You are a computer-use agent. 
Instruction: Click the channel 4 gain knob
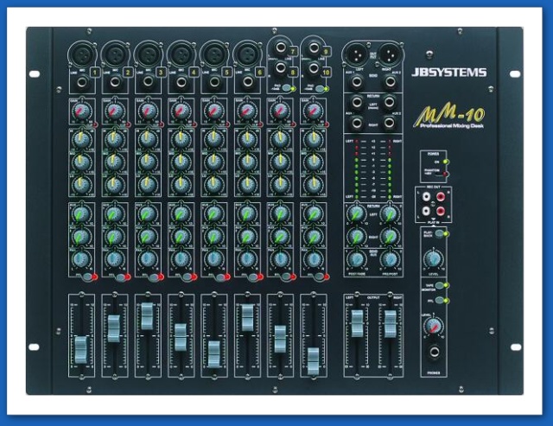[181, 111]
